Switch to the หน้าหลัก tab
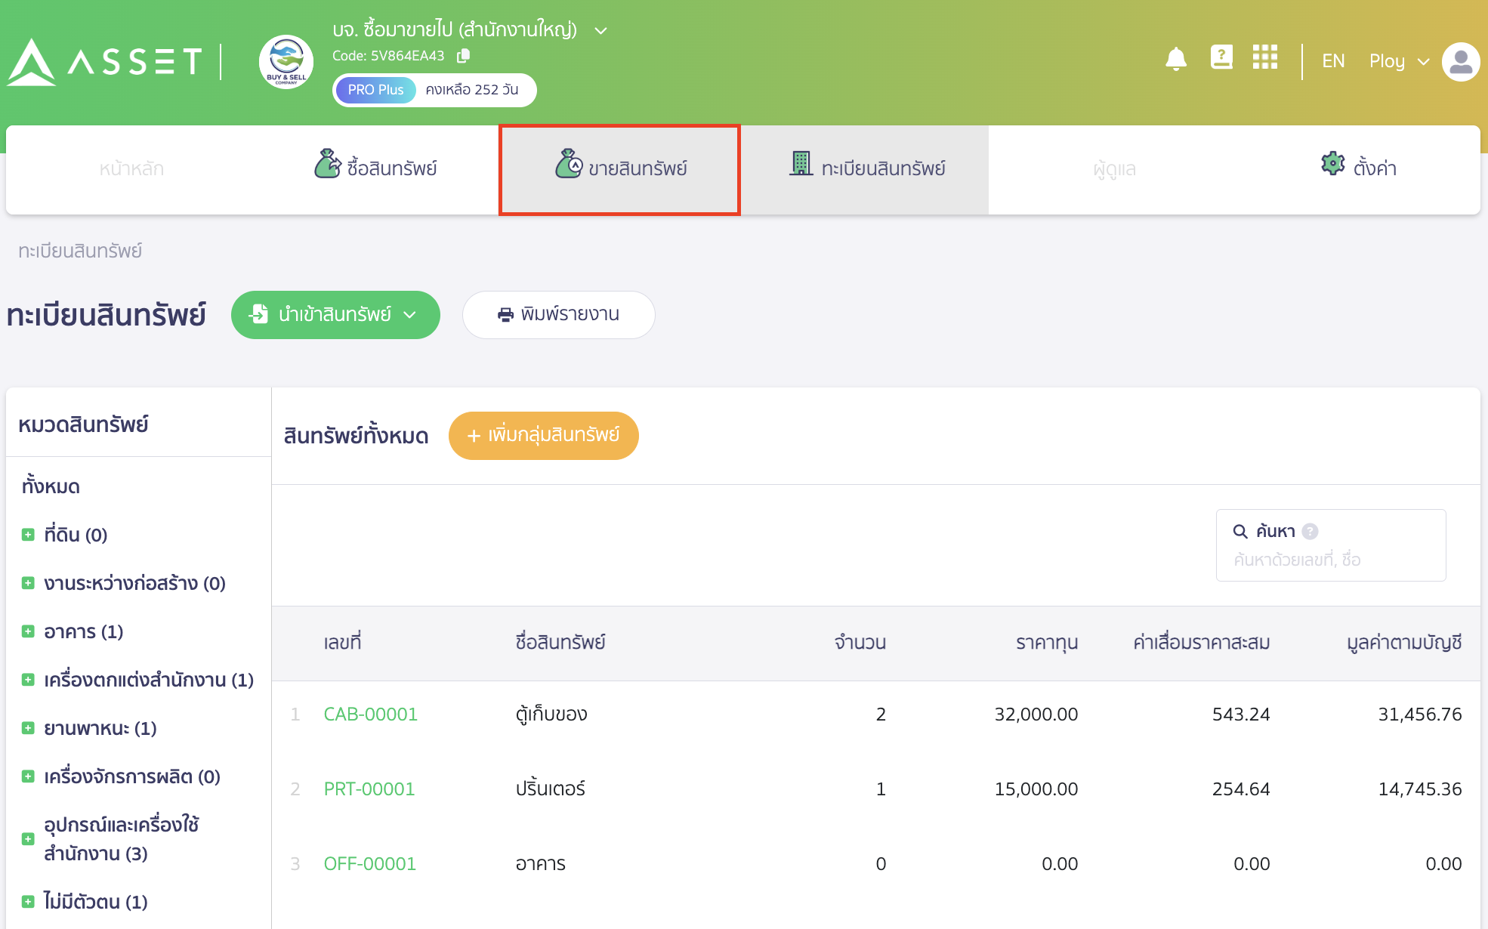 point(131,168)
